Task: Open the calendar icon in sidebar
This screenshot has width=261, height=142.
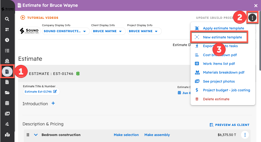Action: 7,103
